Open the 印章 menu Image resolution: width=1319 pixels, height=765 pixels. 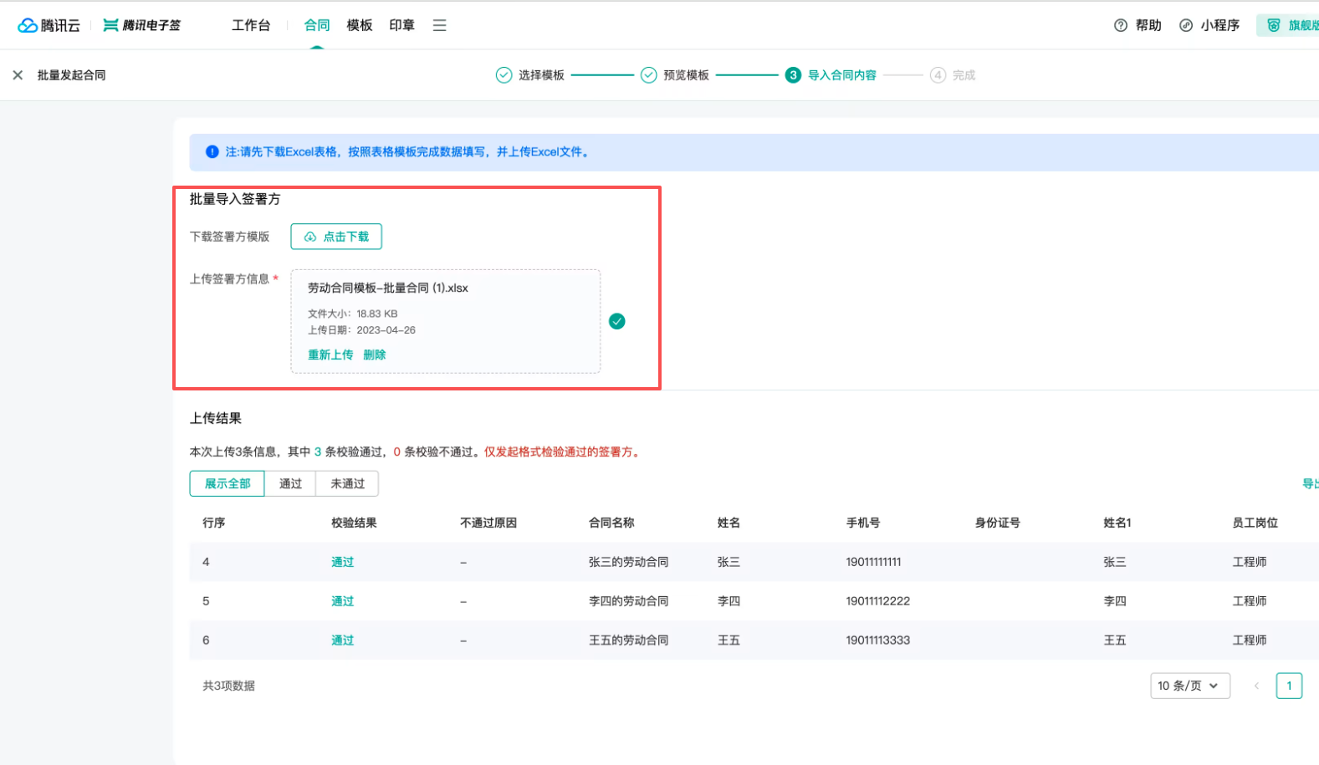tap(402, 25)
